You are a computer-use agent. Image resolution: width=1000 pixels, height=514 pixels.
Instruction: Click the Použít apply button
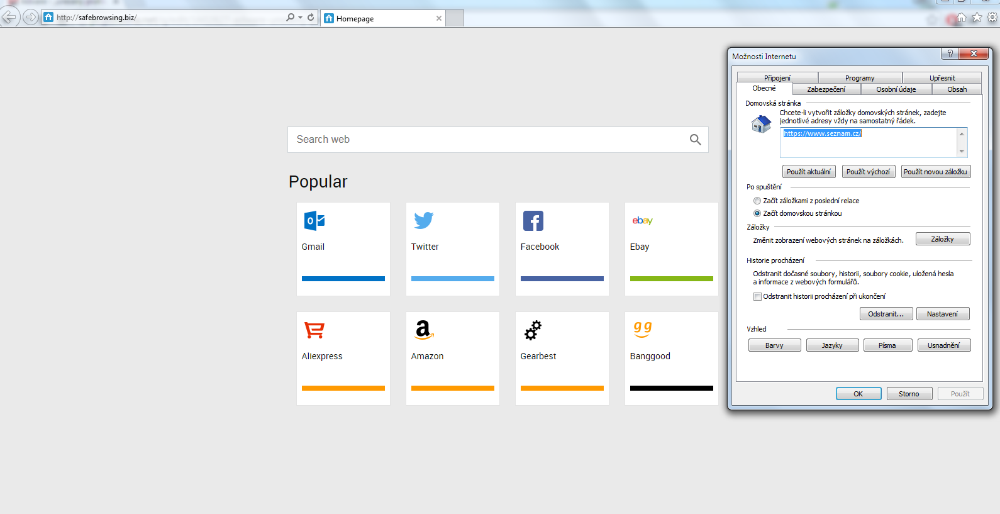960,394
